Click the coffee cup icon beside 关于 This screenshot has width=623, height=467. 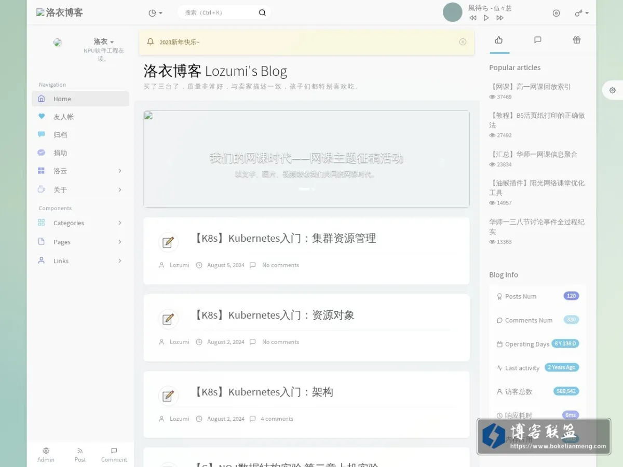click(x=42, y=189)
